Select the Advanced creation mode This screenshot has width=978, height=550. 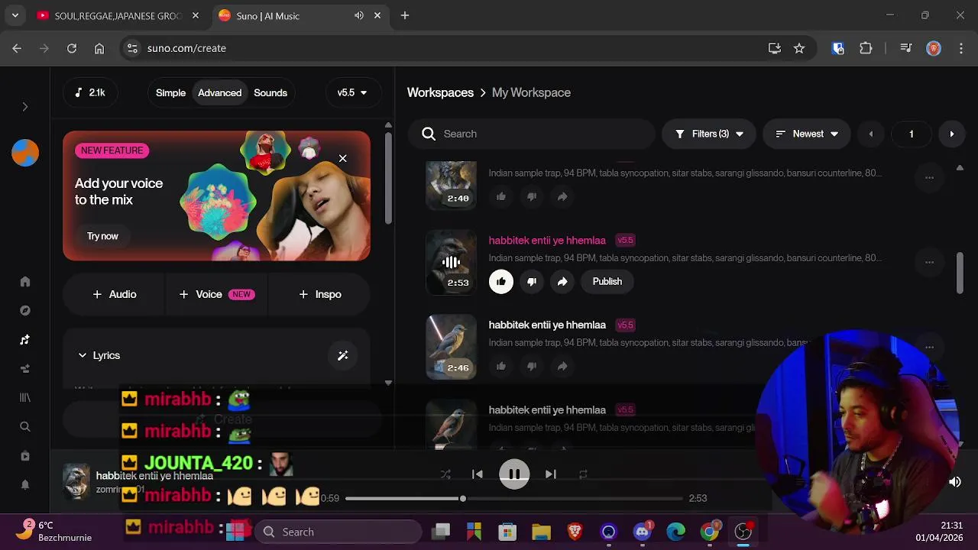pos(220,92)
